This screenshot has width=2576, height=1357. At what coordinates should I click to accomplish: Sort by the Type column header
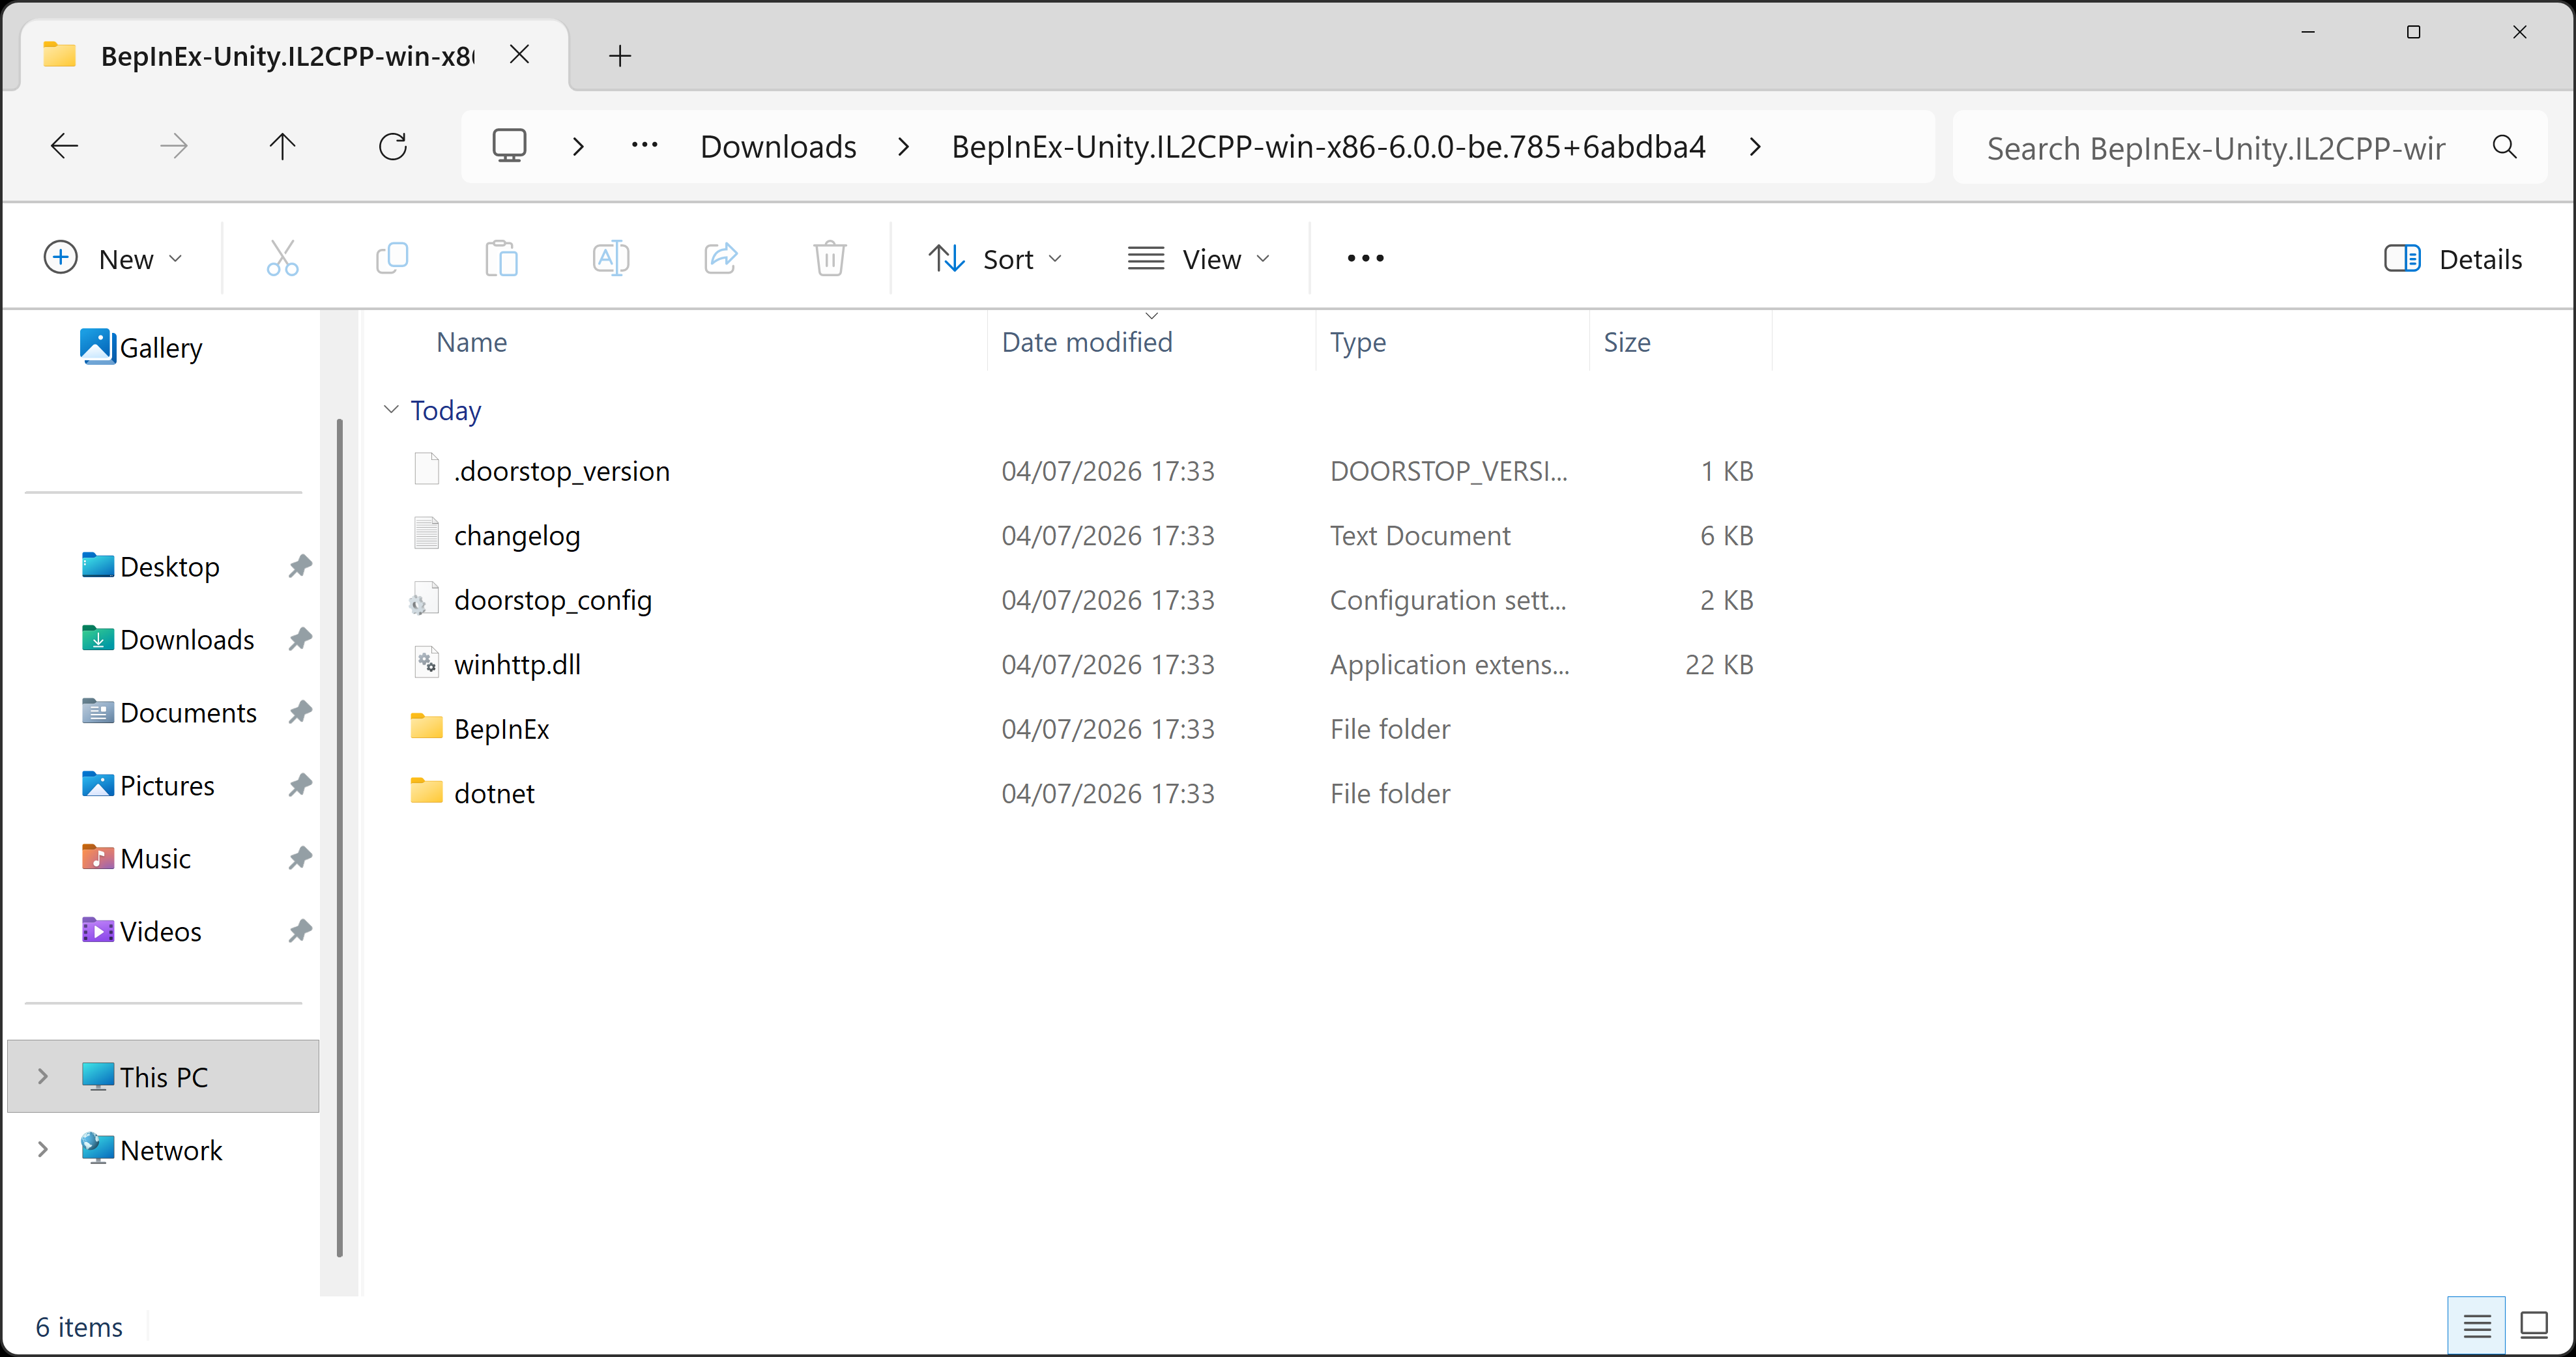[1358, 343]
